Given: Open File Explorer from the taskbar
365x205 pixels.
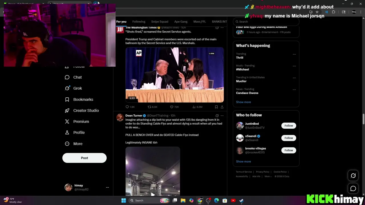Looking at the screenshot, I should (x=183, y=200).
